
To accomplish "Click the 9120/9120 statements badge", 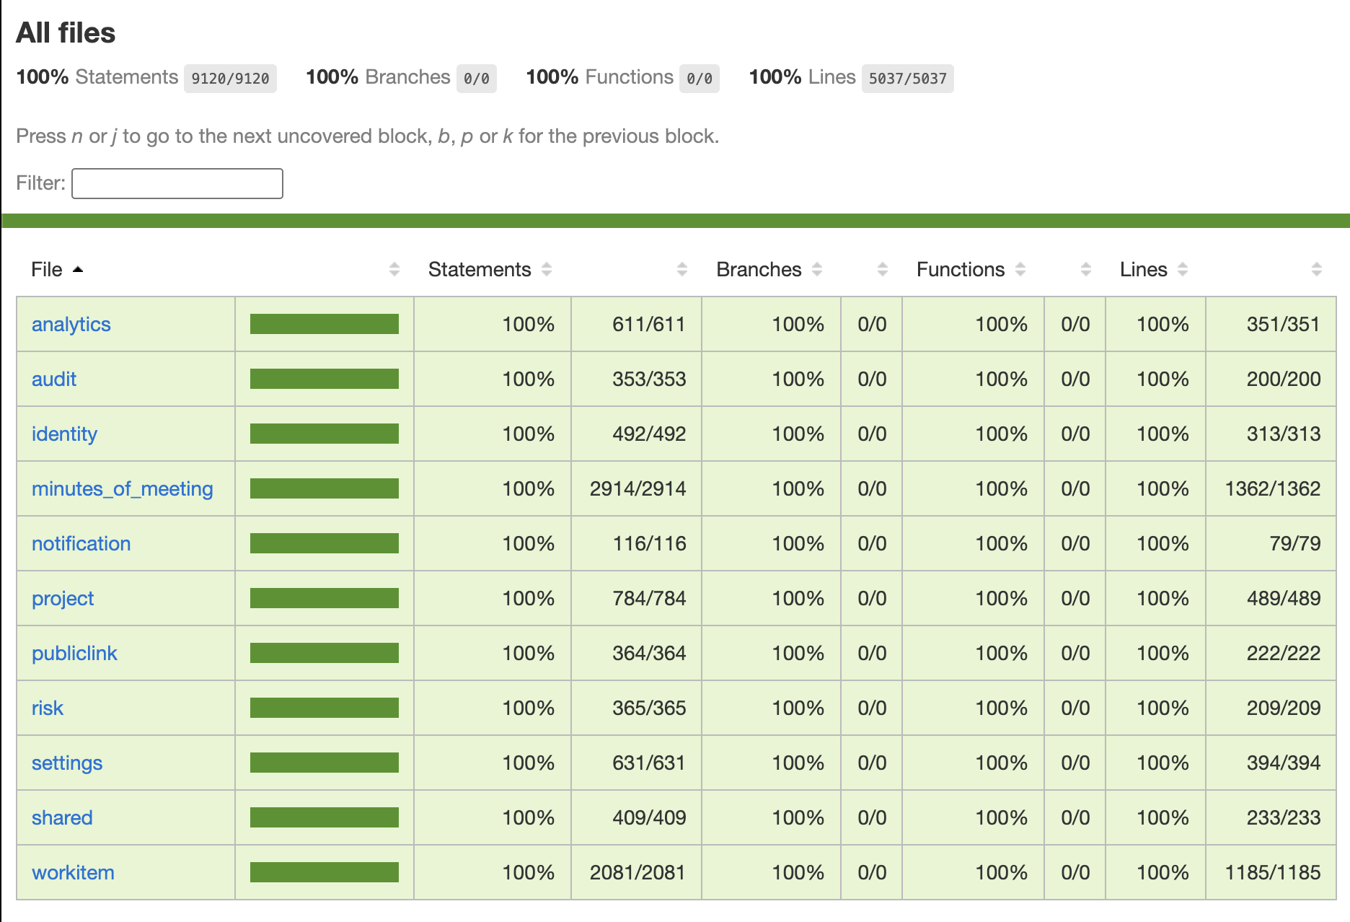I will [x=230, y=79].
